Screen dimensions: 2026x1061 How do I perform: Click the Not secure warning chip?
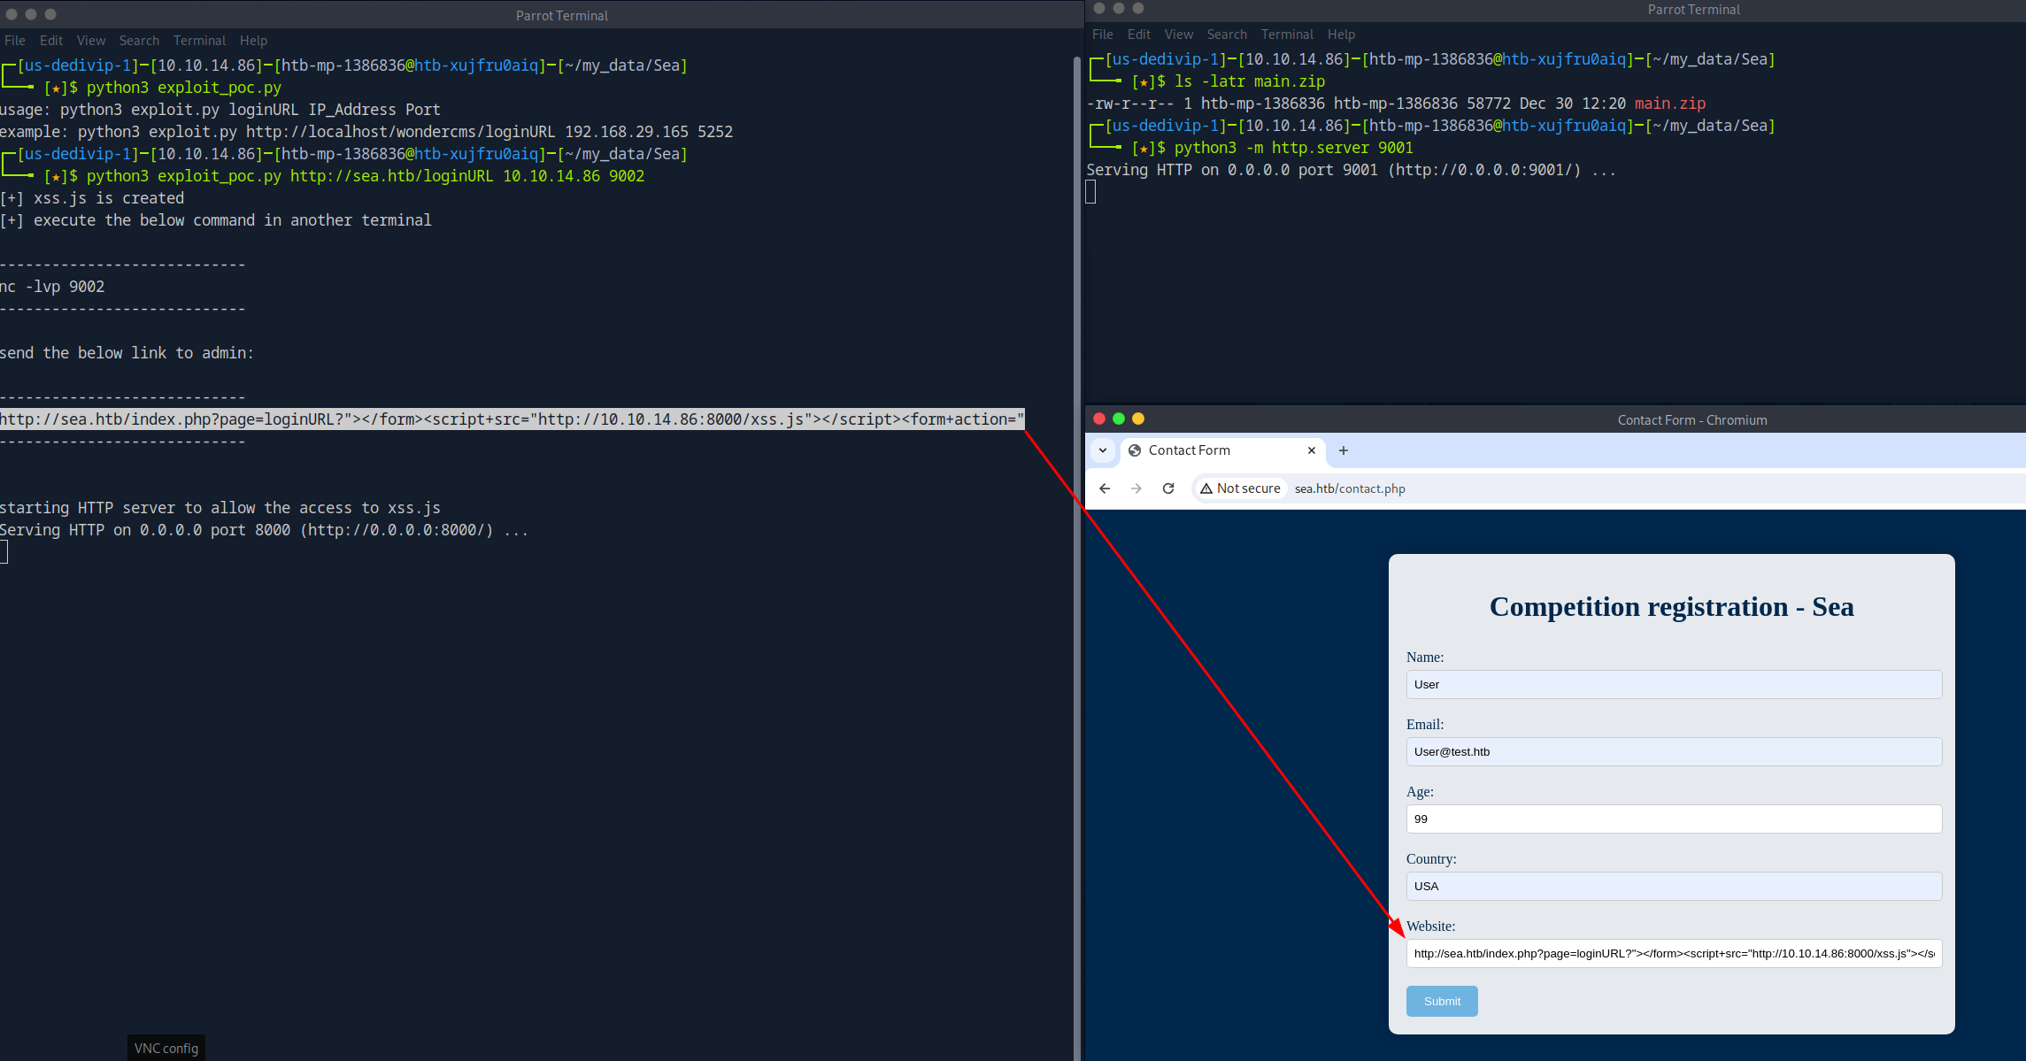coord(1240,488)
